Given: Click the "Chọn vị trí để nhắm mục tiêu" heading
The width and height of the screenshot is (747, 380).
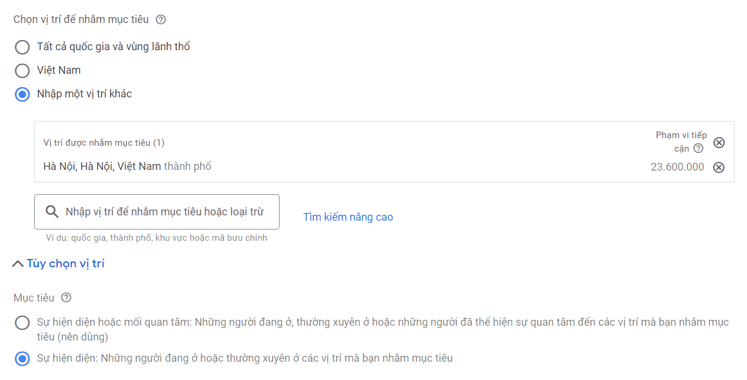Looking at the screenshot, I should tap(81, 19).
